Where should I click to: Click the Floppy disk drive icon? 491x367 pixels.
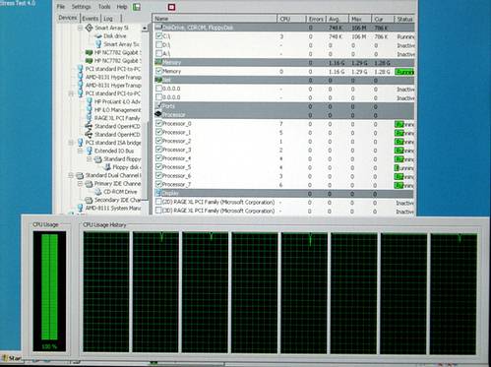click(x=107, y=167)
